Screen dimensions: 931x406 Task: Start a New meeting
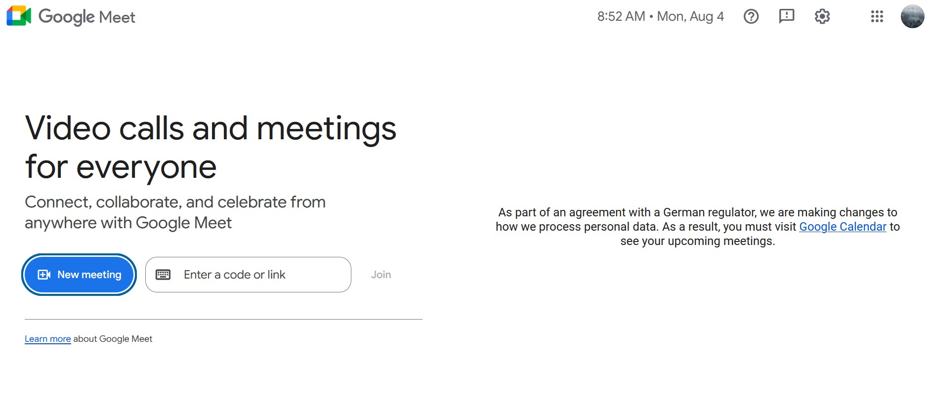pos(89,275)
